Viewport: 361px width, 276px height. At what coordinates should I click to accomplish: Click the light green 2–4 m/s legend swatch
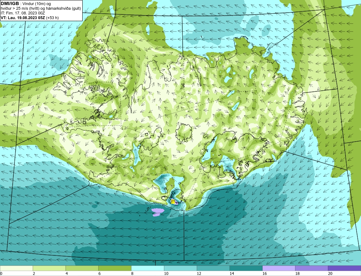(x=49, y=268)
